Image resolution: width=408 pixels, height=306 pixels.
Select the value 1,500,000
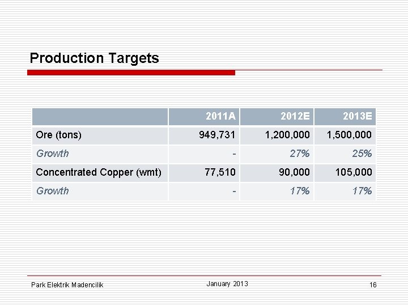tap(349, 135)
